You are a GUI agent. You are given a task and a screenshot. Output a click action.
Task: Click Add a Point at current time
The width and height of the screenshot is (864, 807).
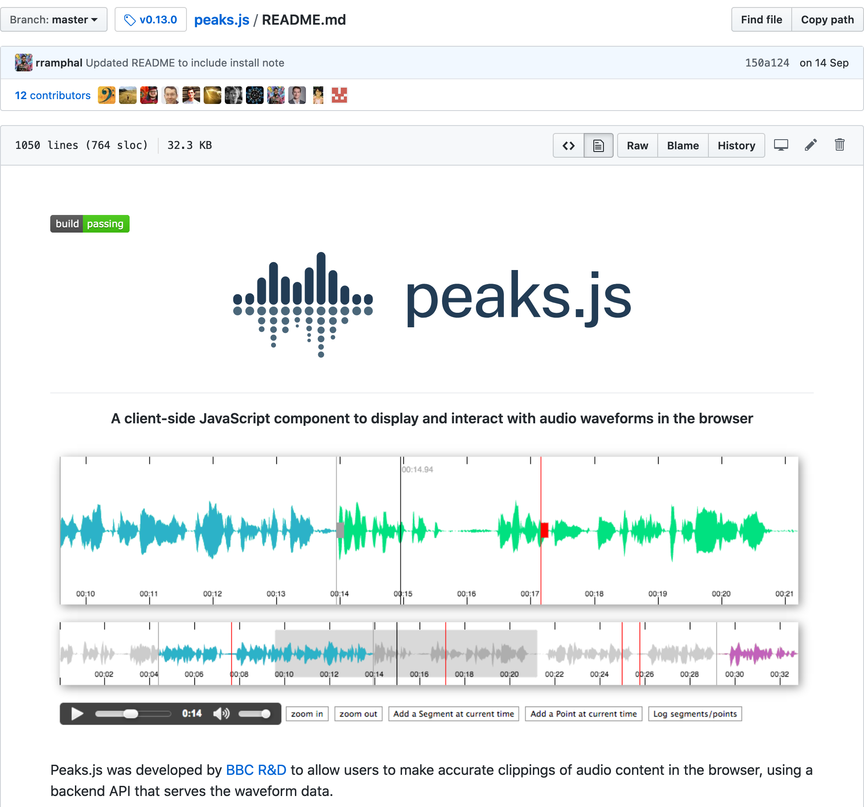point(584,714)
